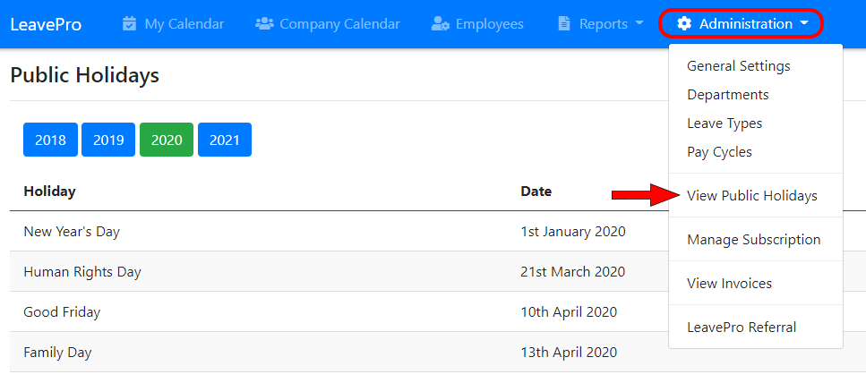Click the Company Calendar people icon
The height and width of the screenshot is (383, 866).
[x=264, y=24]
